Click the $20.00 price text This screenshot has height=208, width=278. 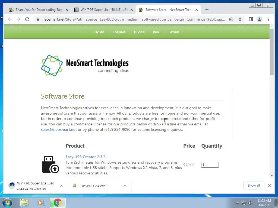point(189,165)
